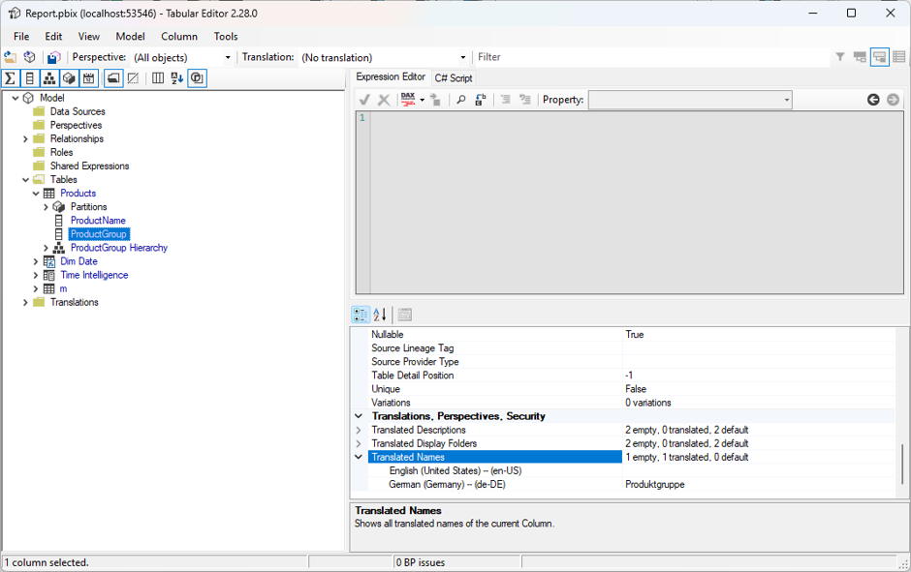Open Property combo box
The width and height of the screenshot is (911, 572).
pyautogui.click(x=690, y=100)
